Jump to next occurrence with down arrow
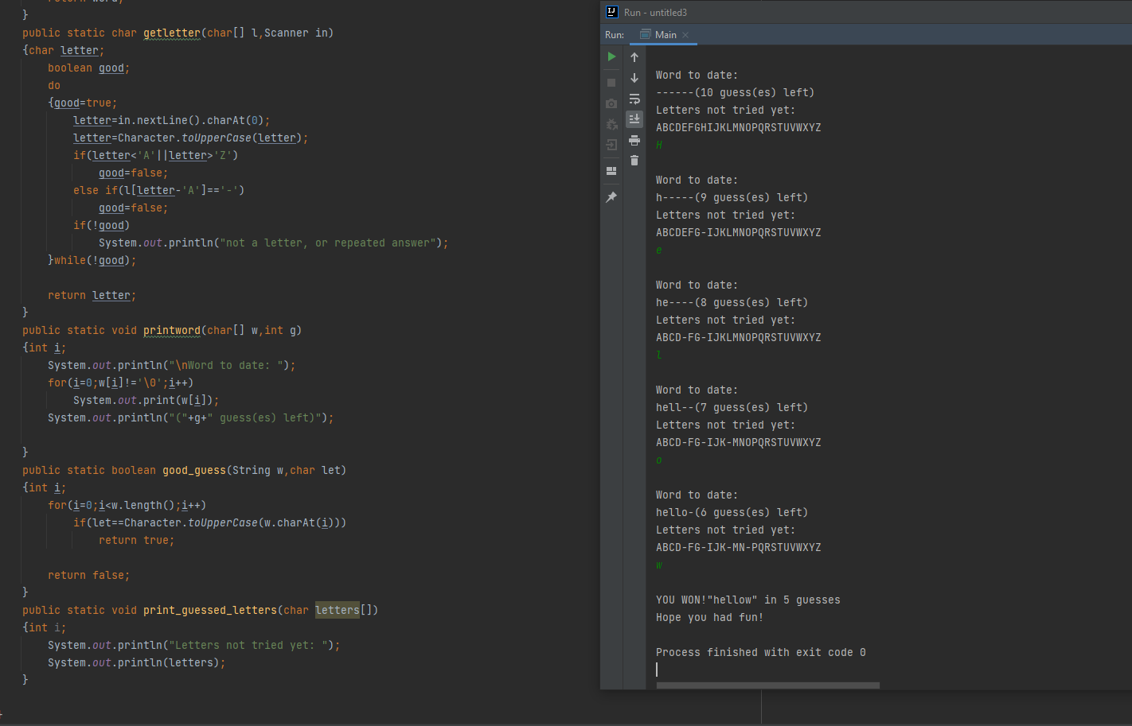Screen dimensions: 1132x726 [x=634, y=78]
